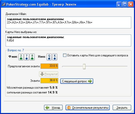Click the Hero cards range box with KdQd
Screen dimensions: 135x114
(x=68, y=40)
